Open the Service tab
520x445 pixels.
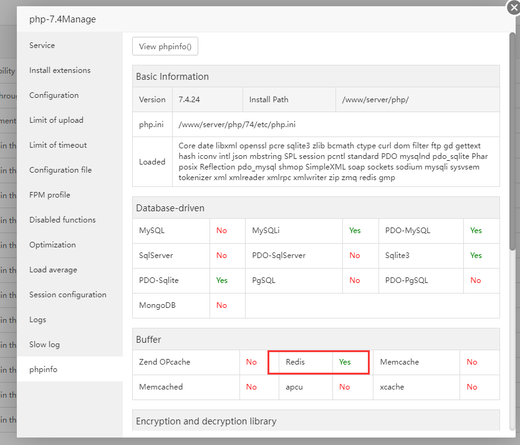click(x=42, y=45)
